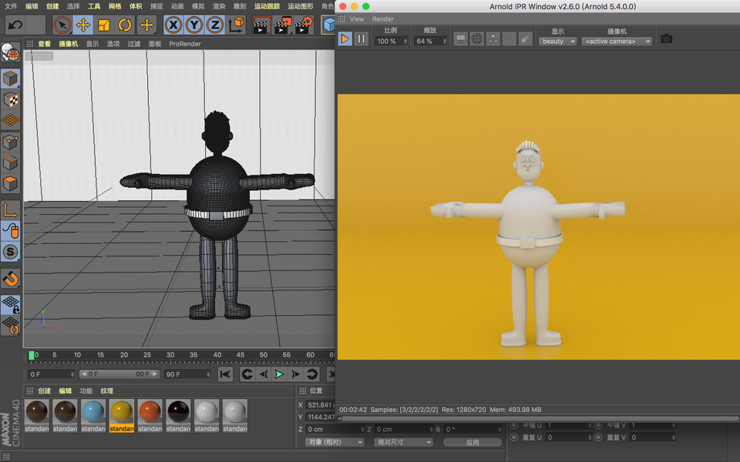Click the render region rectangle icon in IPR

510,39
